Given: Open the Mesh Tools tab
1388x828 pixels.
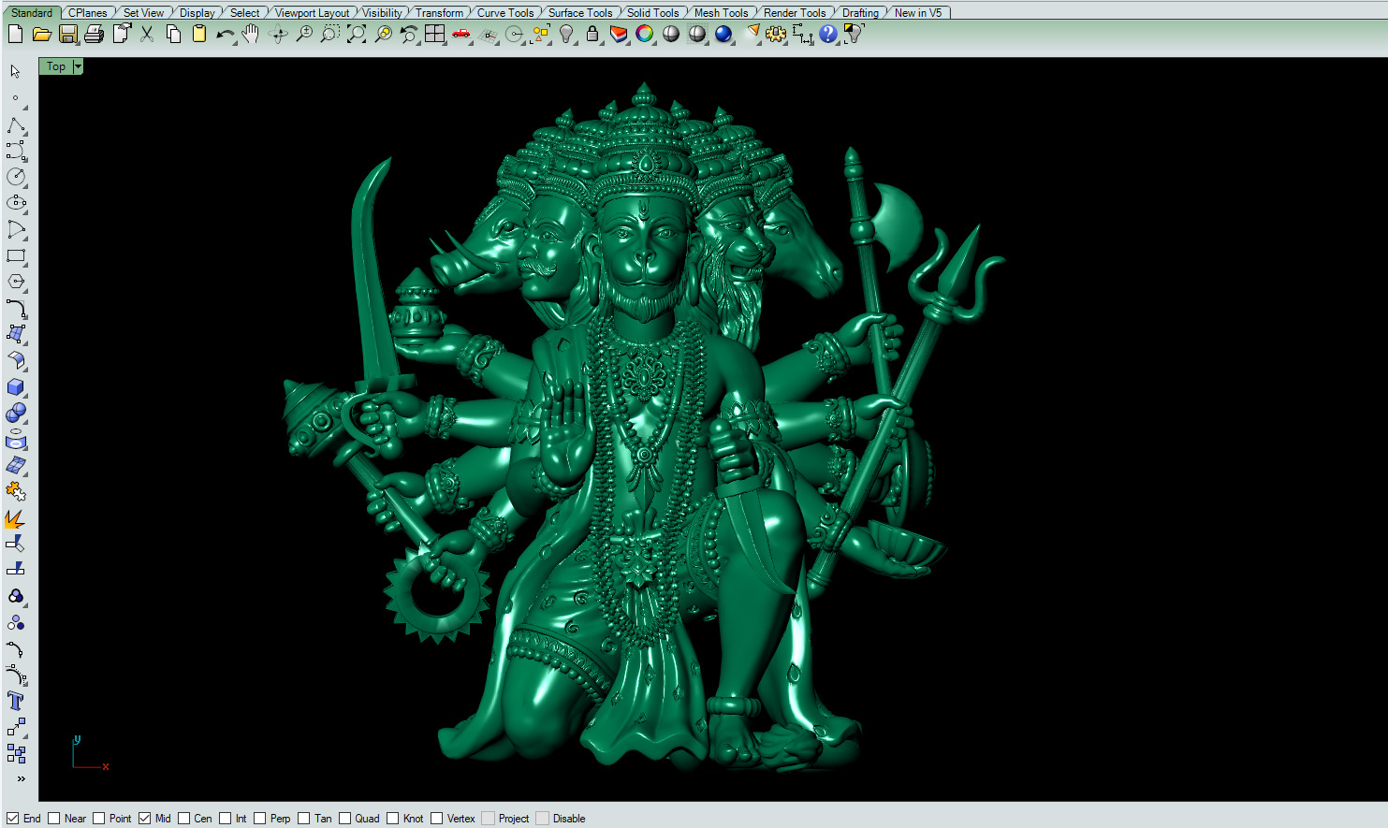Looking at the screenshot, I should click(x=721, y=12).
